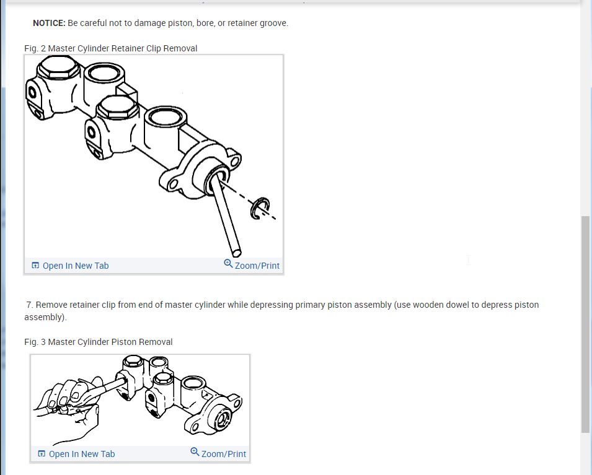Click step 7 Remove retainer clip instruction text
This screenshot has width=592, height=475.
point(281,311)
